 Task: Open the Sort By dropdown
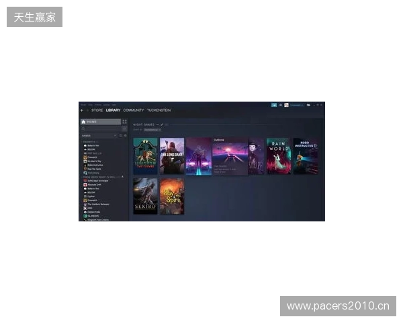pos(152,129)
